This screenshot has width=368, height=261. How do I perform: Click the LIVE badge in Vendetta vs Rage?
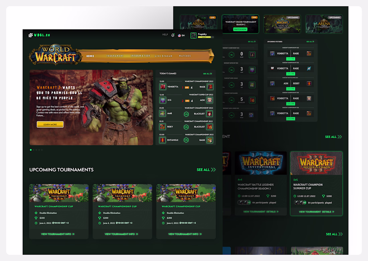[187, 88]
